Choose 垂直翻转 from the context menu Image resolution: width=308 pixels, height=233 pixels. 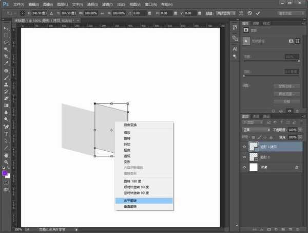(145, 206)
